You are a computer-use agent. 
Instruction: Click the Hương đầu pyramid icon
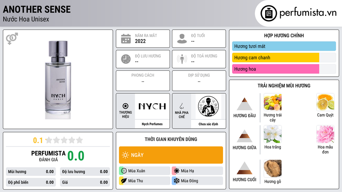point(244,104)
